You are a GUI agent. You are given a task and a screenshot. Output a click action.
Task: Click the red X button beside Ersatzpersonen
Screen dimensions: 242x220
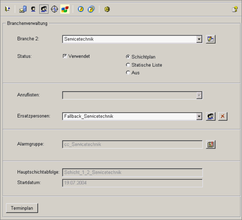223,116
